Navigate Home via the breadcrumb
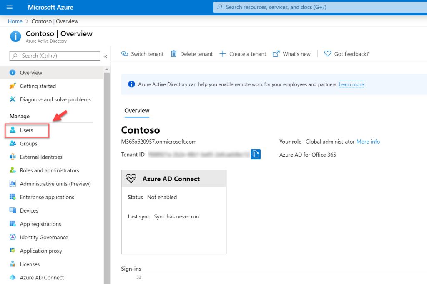The height and width of the screenshot is (284, 427). (x=15, y=21)
